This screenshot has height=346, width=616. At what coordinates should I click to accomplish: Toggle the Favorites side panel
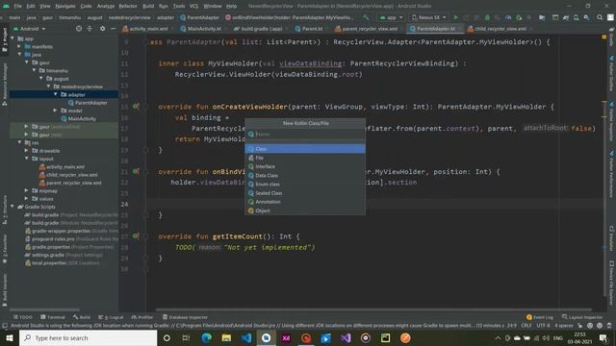point(5,249)
